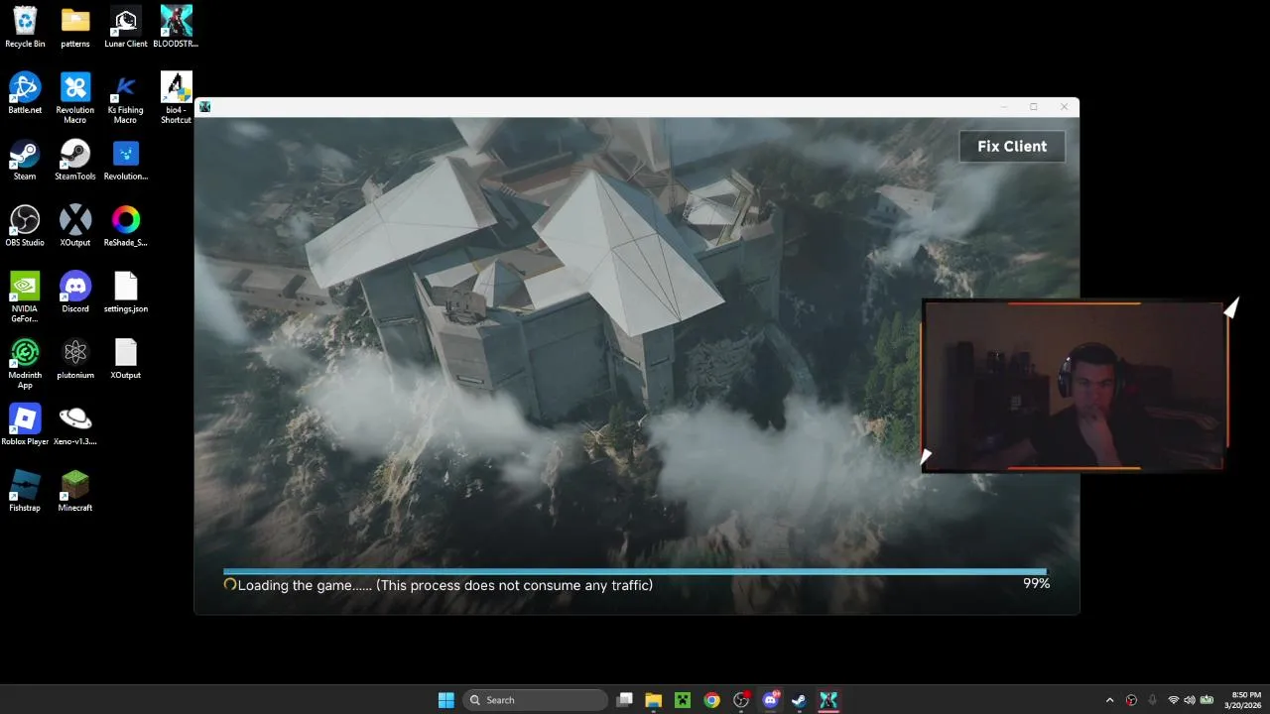Viewport: 1270px width, 714px height.
Task: Select the Ks Fishing Macro icon
Action: (125, 98)
